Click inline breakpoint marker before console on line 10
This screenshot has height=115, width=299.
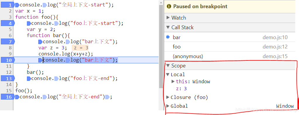click(x=40, y=60)
